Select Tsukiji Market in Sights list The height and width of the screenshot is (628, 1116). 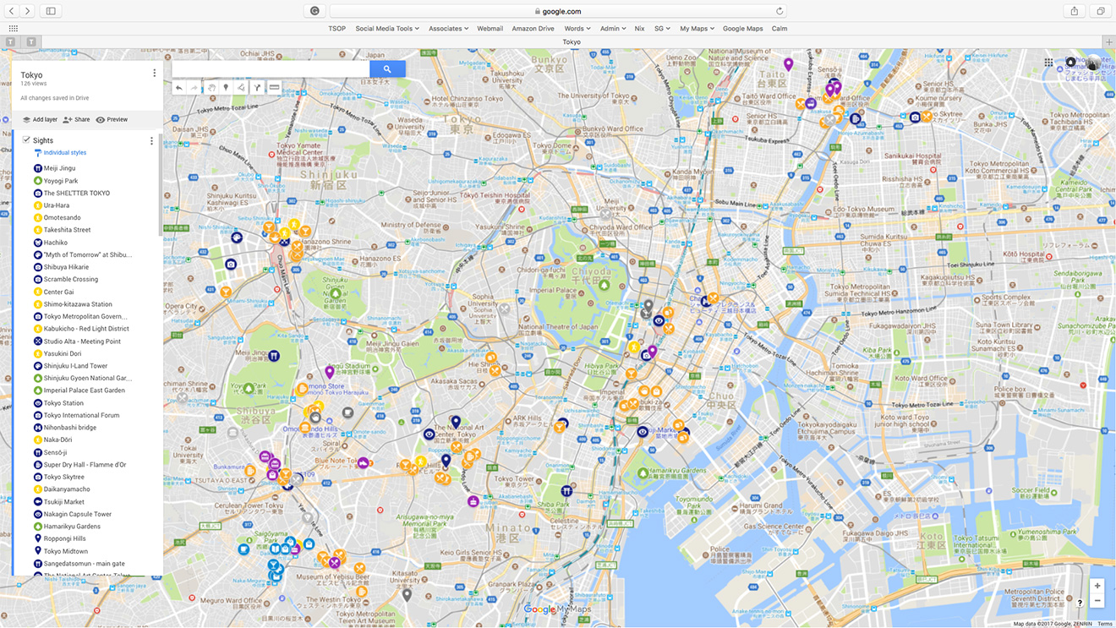click(64, 502)
